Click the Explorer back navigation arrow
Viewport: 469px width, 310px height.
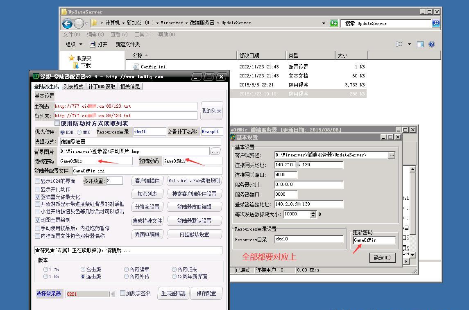68,23
